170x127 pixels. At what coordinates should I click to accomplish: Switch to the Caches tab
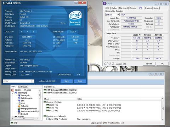click(114, 8)
